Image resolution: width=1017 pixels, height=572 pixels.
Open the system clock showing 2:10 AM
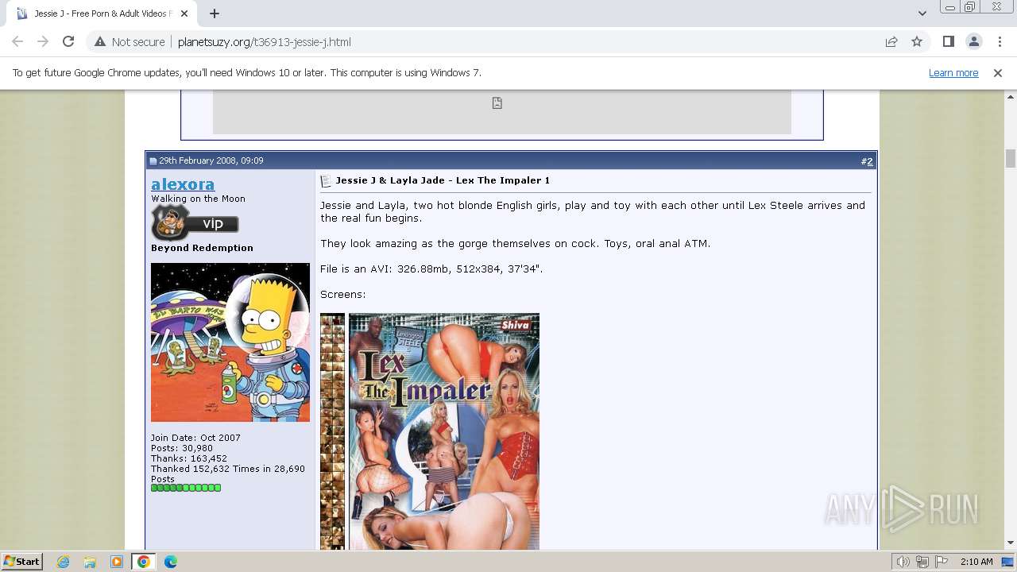click(976, 562)
